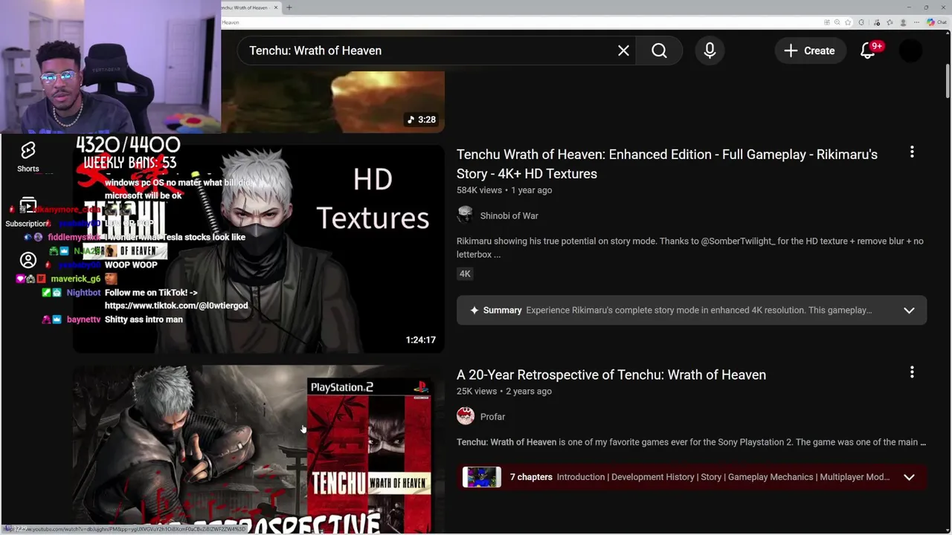Visit the Profar channel name
The width and height of the screenshot is (952, 535).
coord(492,417)
